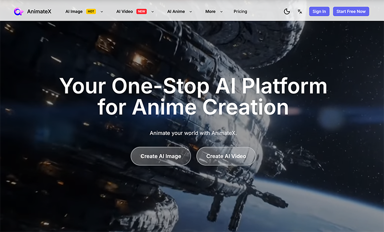Viewport: 384px width, 232px height.
Task: Open the More menu
Action: click(210, 12)
